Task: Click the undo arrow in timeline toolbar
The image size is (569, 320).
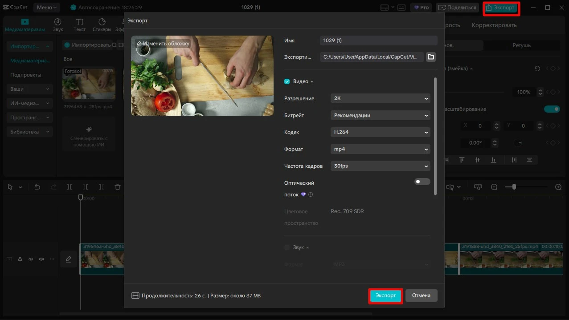Action: [x=37, y=187]
